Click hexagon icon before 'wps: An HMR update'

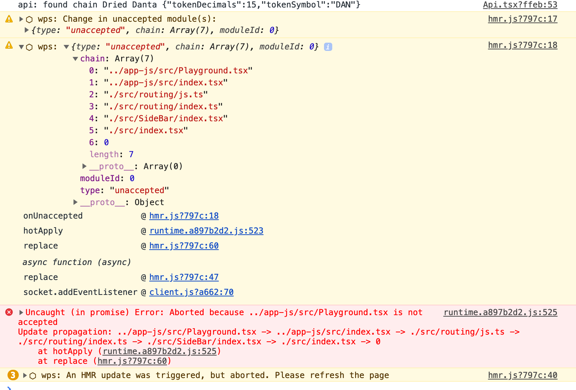click(33, 376)
